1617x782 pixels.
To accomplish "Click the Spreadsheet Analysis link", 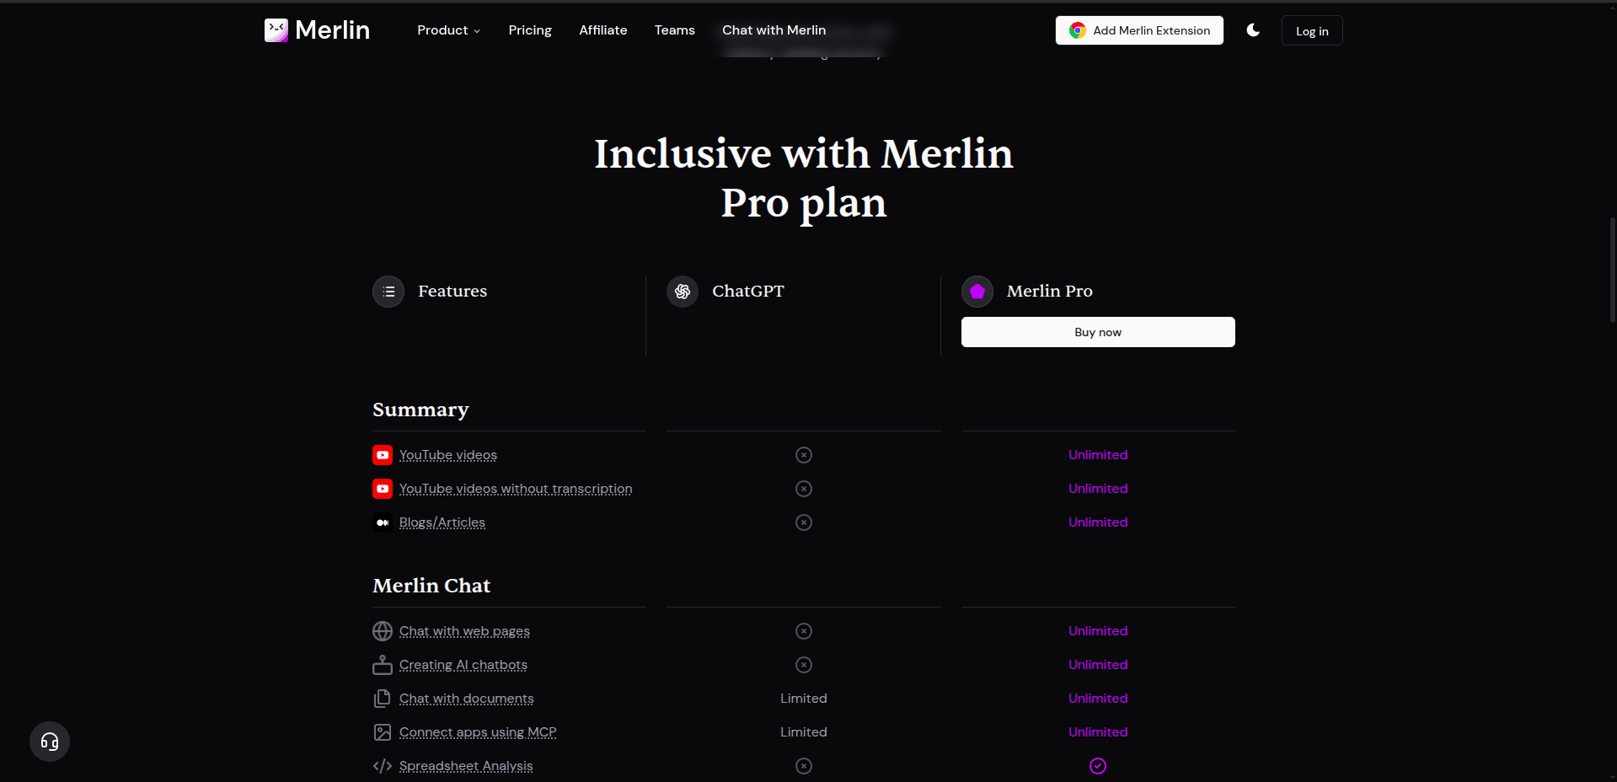I will (x=466, y=766).
